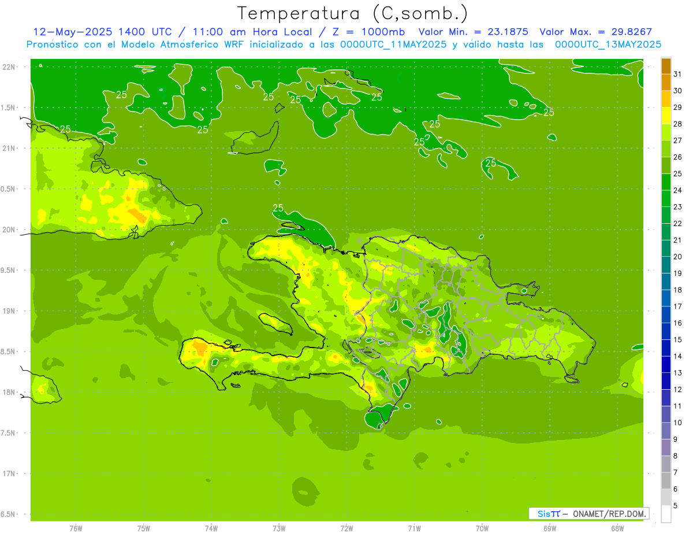The image size is (693, 536).
Task: Click the "Valor Min. = 23.1875" value
Action: (473, 32)
